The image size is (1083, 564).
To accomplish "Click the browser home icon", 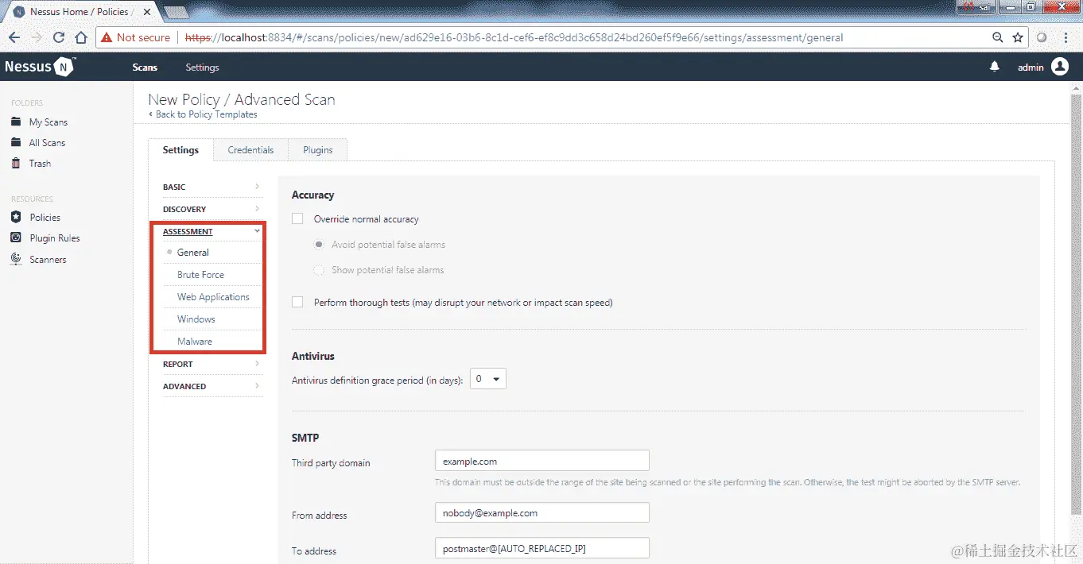I will tap(81, 37).
